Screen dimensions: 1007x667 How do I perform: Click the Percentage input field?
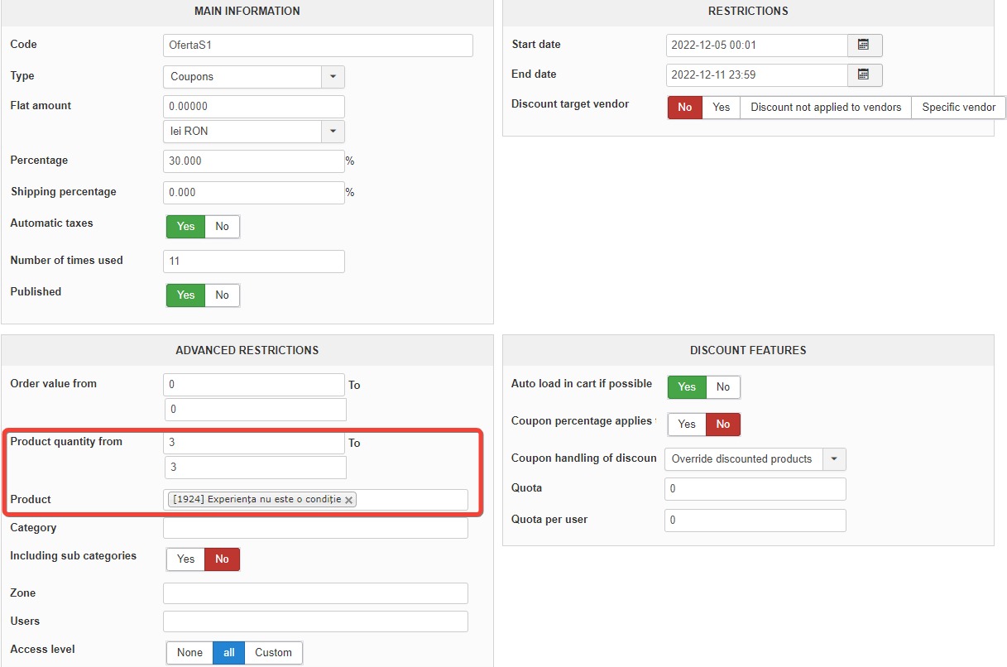pos(253,161)
